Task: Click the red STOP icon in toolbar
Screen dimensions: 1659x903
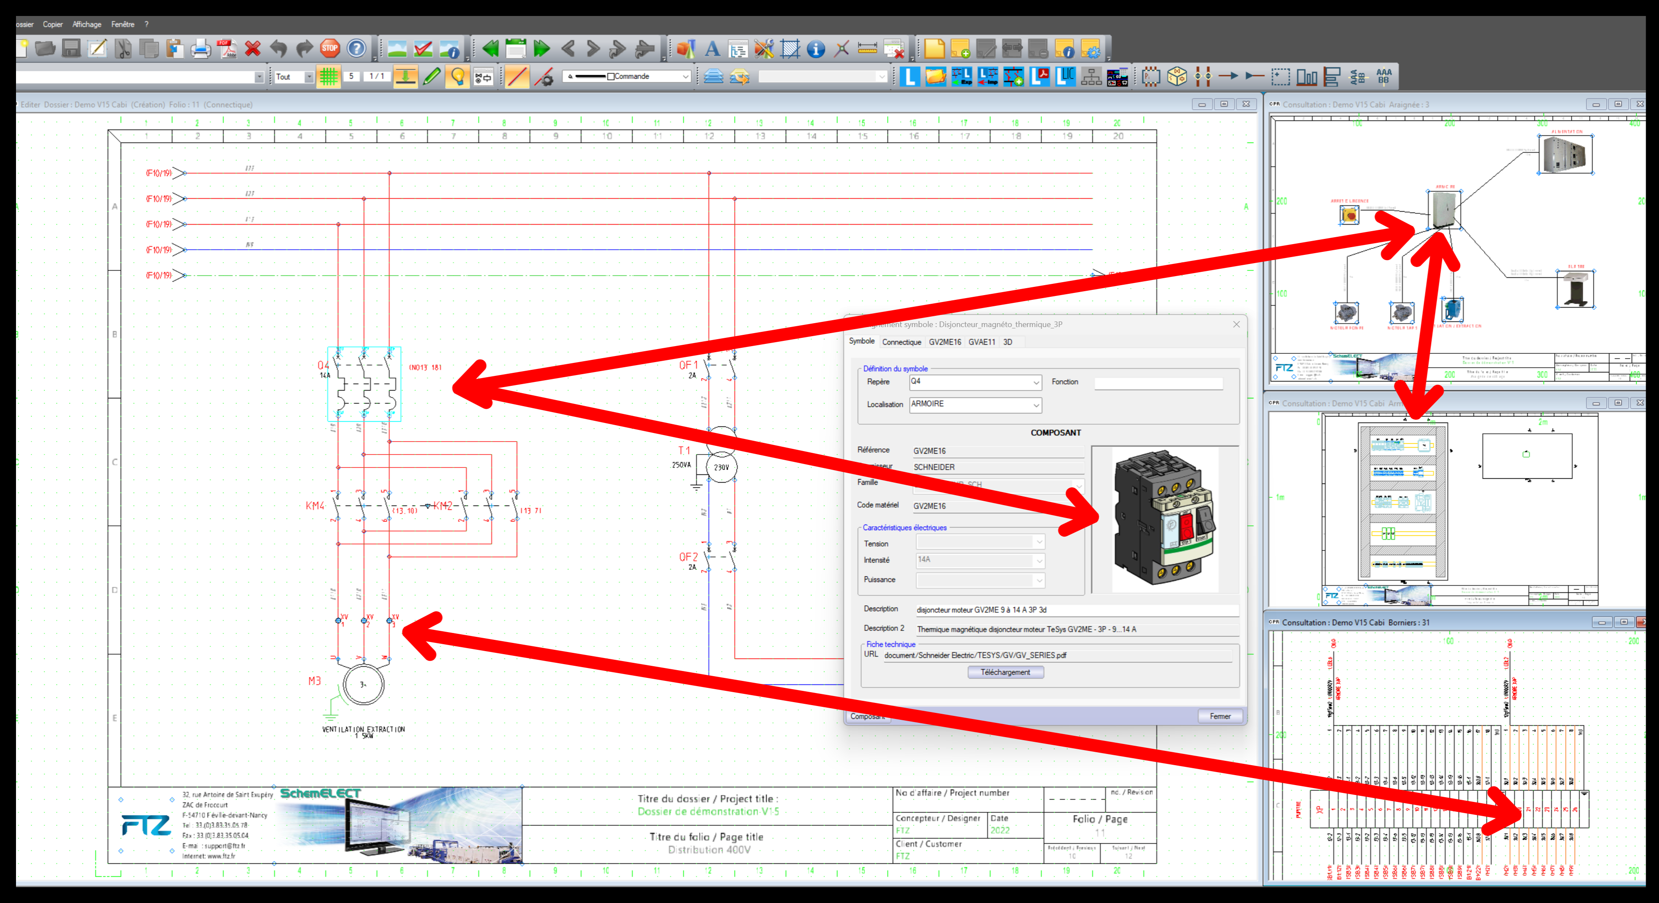Action: coord(330,48)
